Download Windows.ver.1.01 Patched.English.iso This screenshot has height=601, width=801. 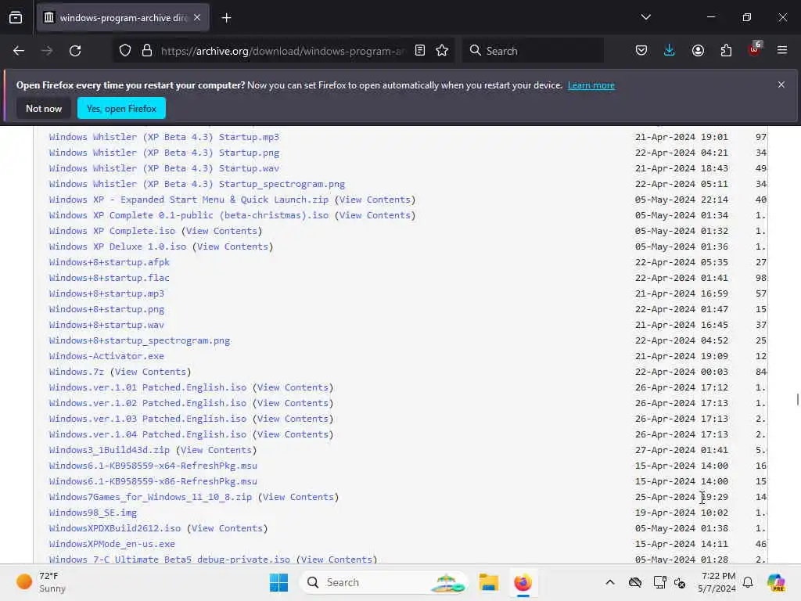(x=148, y=387)
